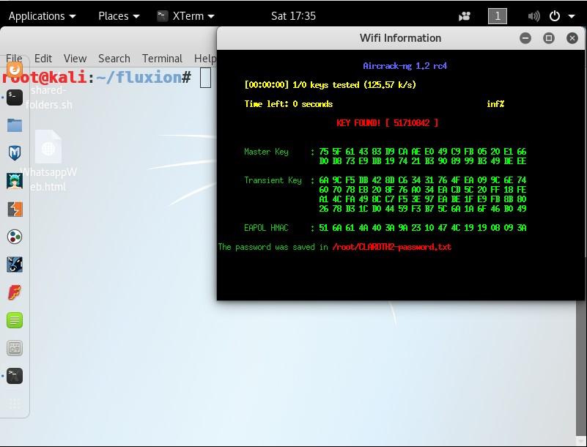Click the keys tested status line
Screen dimensions: 587x447
click(x=330, y=85)
